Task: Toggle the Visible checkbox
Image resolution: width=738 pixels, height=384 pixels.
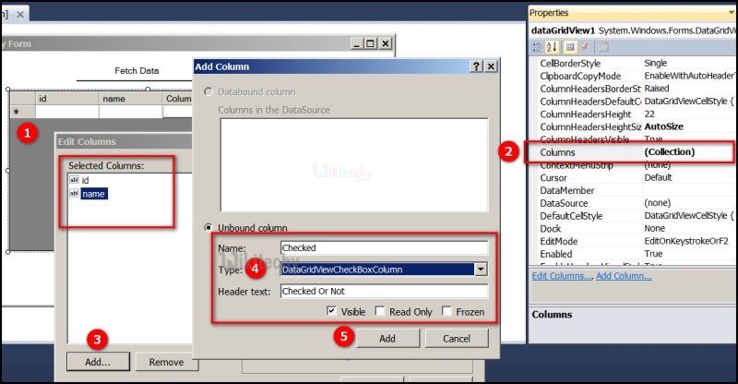Action: (332, 311)
